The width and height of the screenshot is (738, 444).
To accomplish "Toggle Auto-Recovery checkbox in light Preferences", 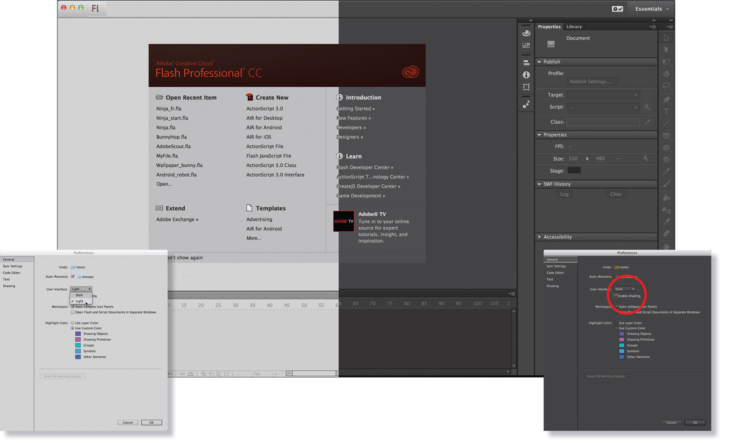I will click(x=72, y=276).
